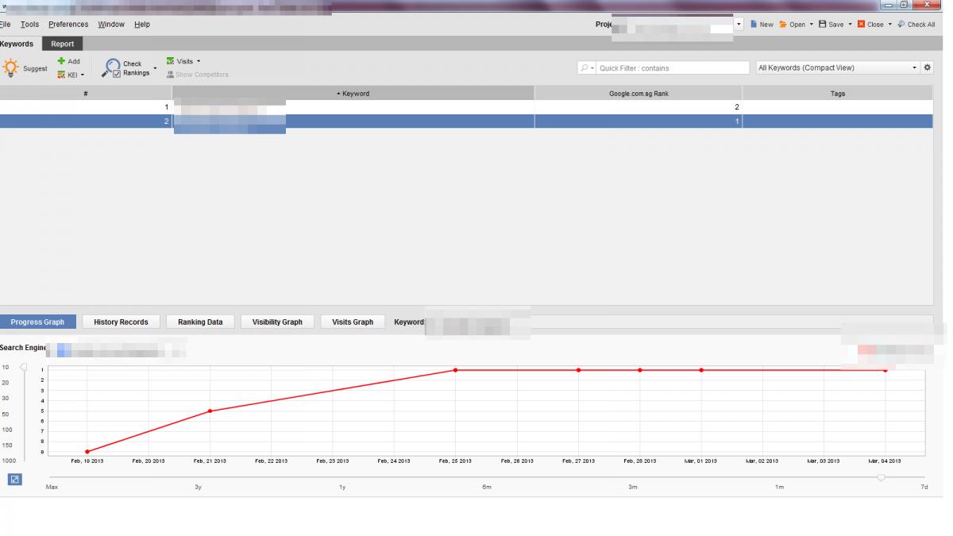
Task: Open the Preferences menu
Action: tap(68, 25)
